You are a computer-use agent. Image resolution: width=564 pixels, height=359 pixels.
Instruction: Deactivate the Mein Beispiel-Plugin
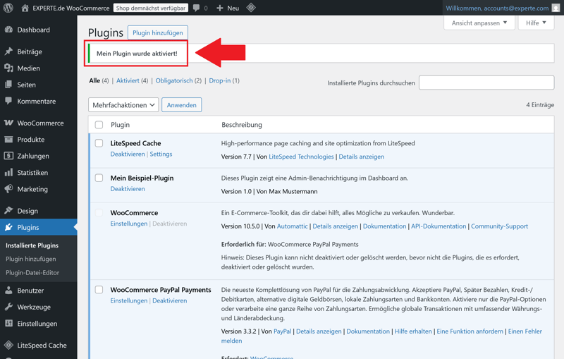click(x=128, y=189)
